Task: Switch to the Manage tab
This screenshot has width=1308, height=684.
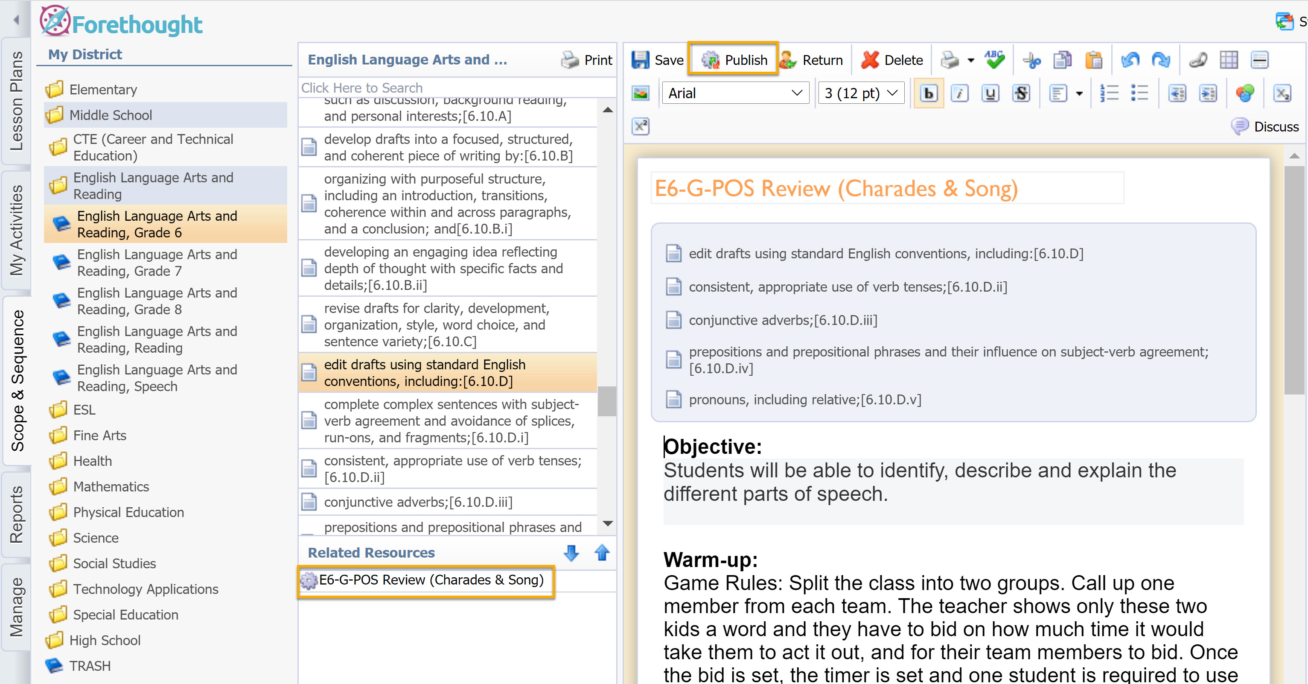Action: [16, 607]
